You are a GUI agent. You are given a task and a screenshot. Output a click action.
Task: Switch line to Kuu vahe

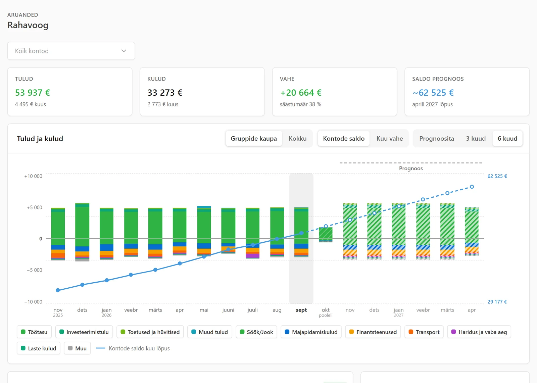(x=390, y=139)
